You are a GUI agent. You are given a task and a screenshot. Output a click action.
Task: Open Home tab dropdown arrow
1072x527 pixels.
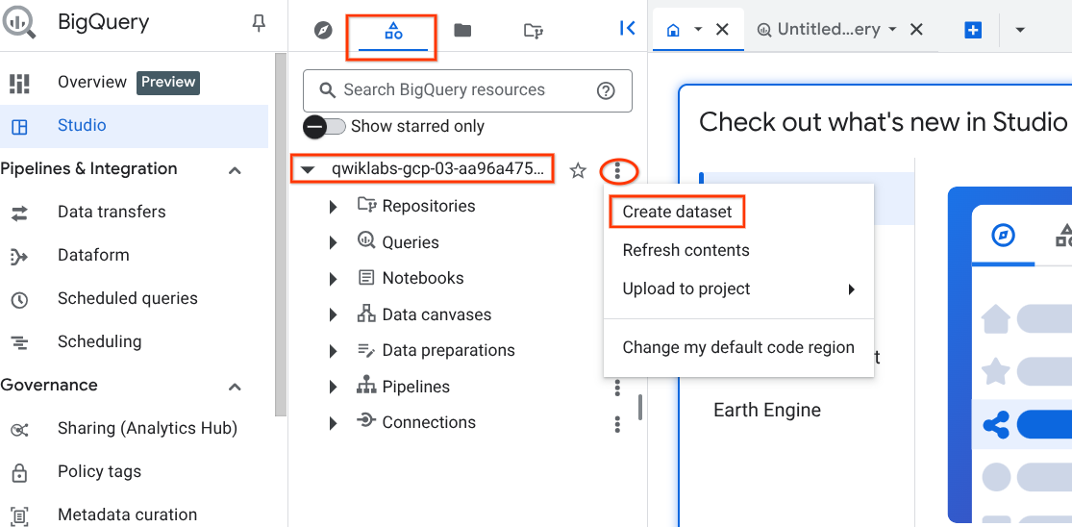tap(698, 30)
